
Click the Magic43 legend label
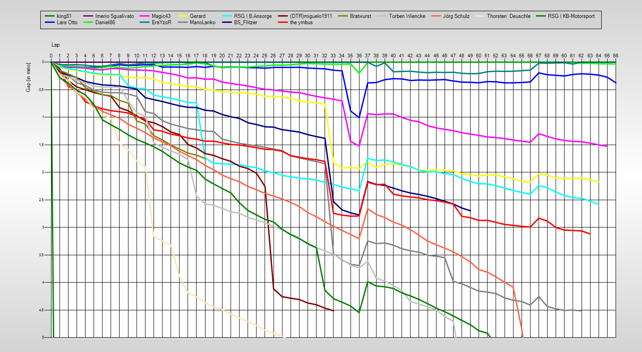tap(162, 16)
